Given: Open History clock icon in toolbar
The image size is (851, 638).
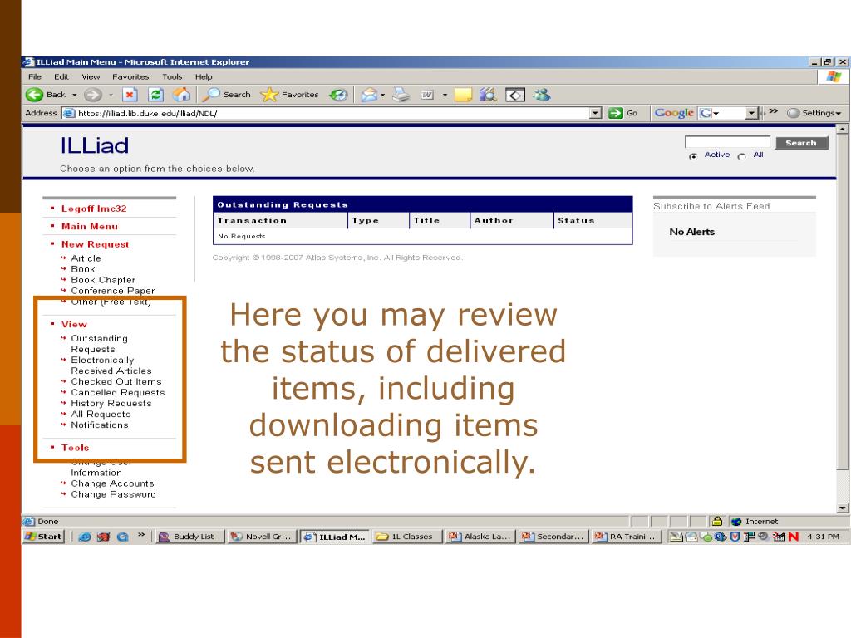Looking at the screenshot, I should [339, 95].
